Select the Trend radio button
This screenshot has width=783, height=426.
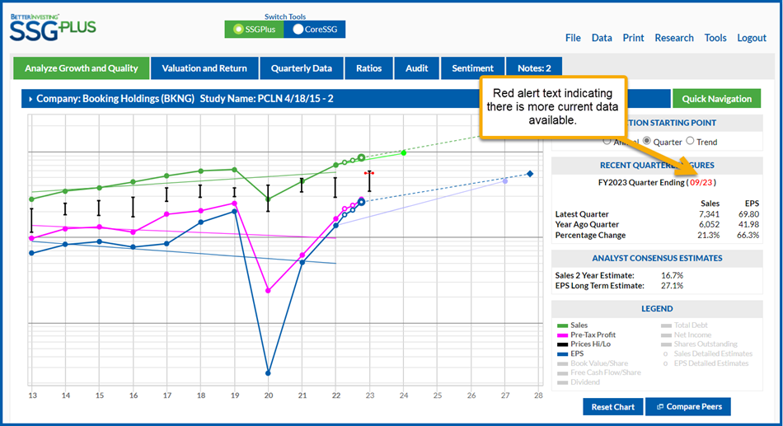tap(690, 141)
